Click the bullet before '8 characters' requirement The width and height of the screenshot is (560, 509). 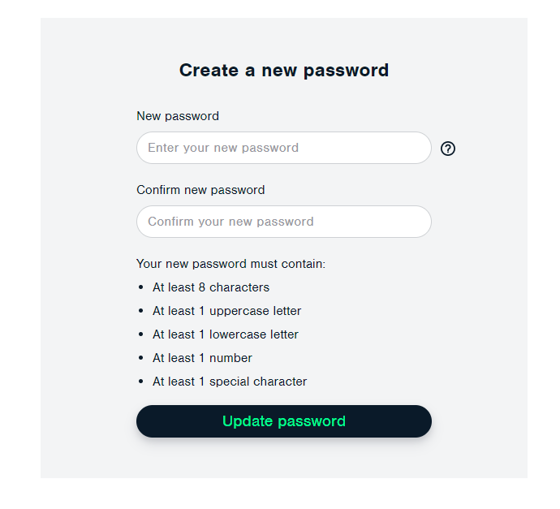pos(140,288)
